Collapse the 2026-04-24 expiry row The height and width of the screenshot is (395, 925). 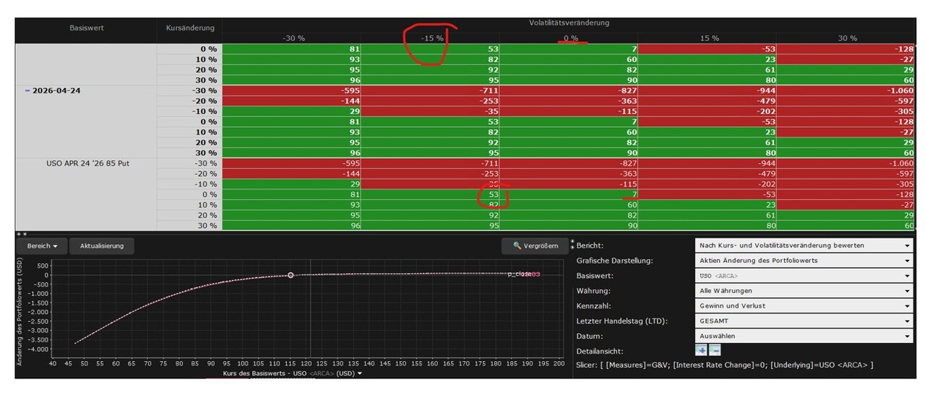pos(27,91)
